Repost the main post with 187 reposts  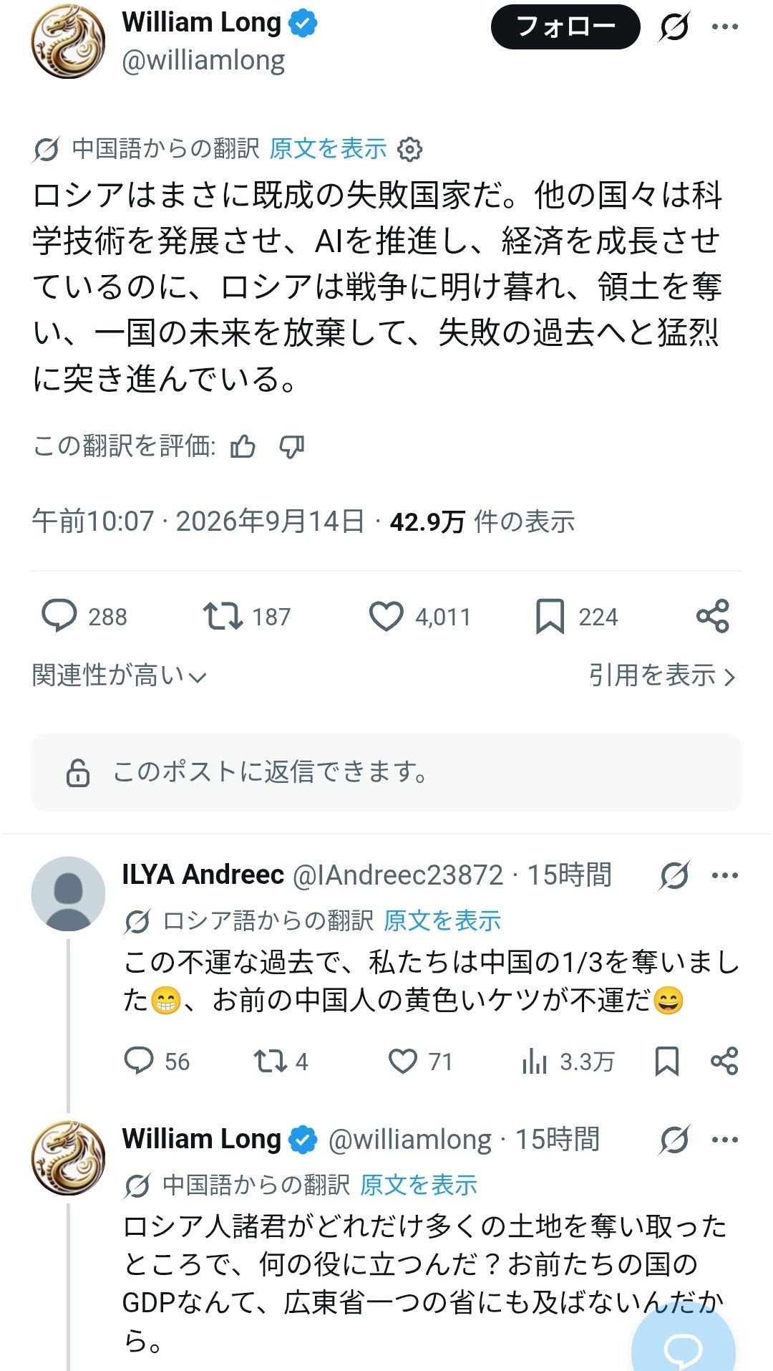click(247, 617)
